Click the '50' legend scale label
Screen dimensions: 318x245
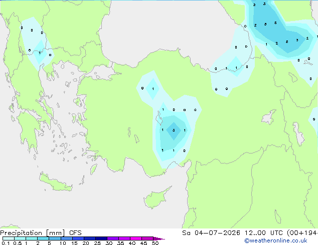(x=155, y=243)
